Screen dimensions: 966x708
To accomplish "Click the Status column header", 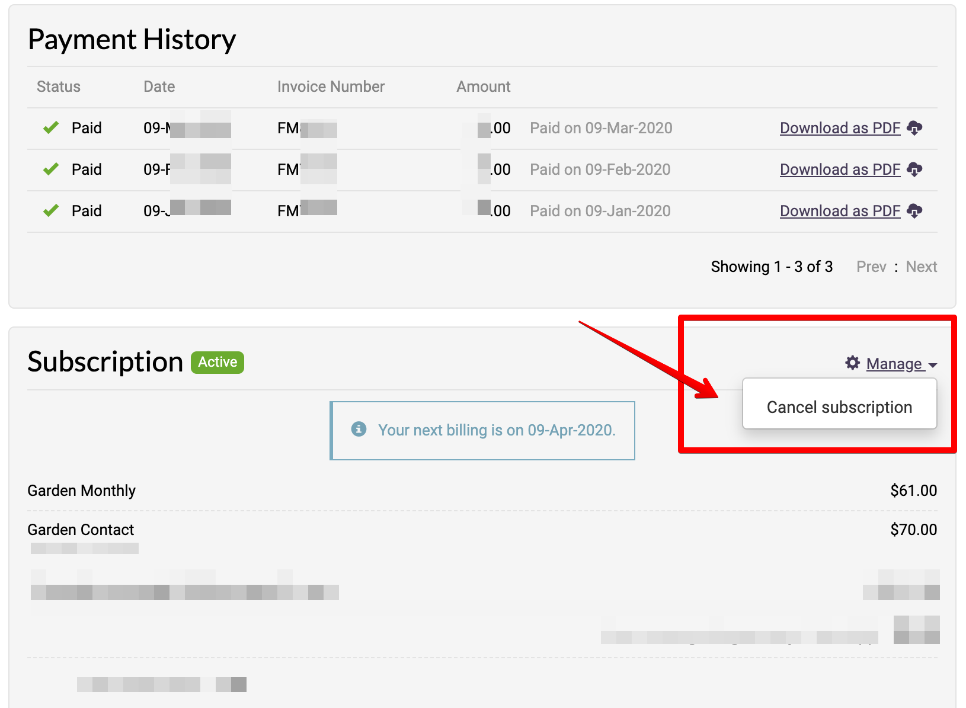I will (x=59, y=87).
